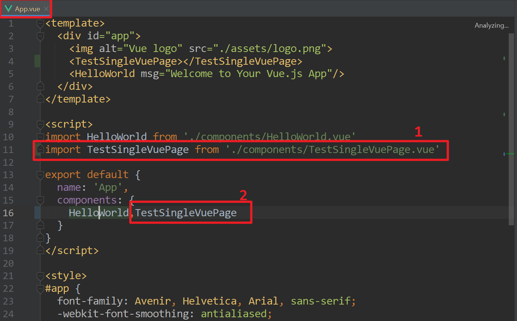
Task: Click the green change marker on line 4 gutter
Action: pos(37,61)
